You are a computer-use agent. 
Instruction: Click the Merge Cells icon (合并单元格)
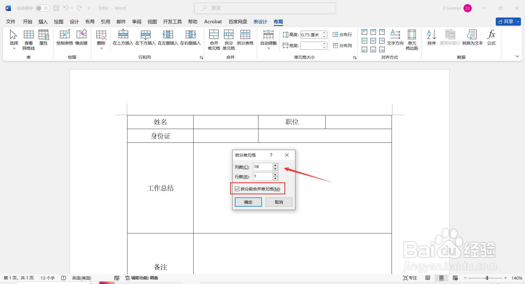point(214,40)
